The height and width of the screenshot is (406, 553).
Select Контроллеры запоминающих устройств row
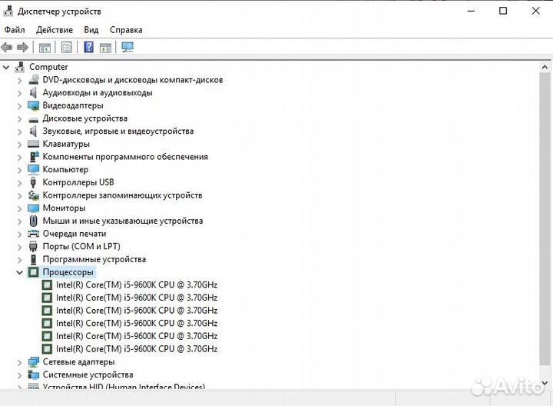click(122, 195)
